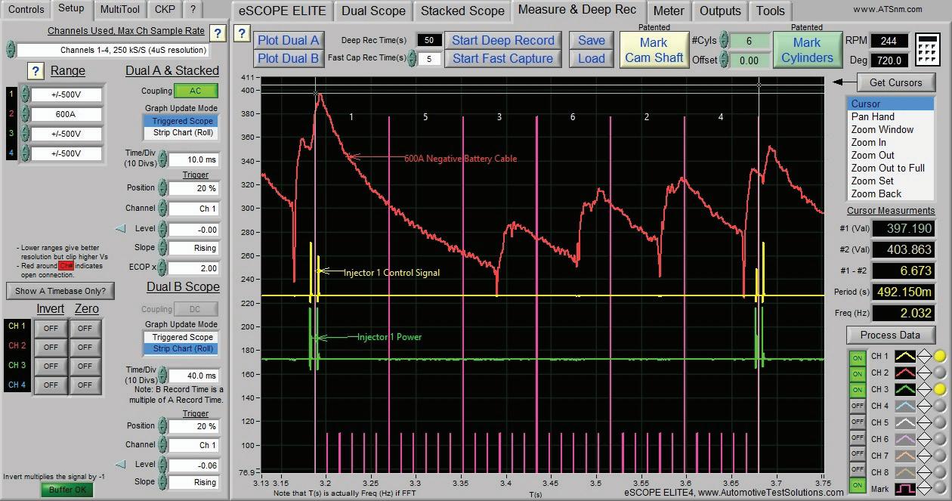This screenshot has height=501, width=952.
Task: Click the CH 6 purple waveform icon
Action: pos(905,439)
